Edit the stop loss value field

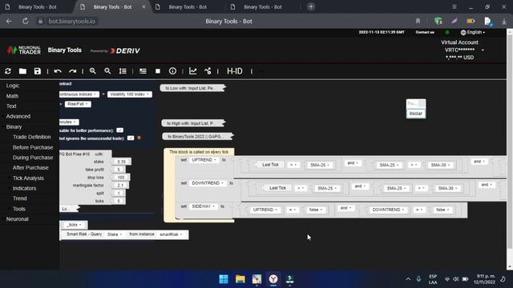[x=121, y=178]
